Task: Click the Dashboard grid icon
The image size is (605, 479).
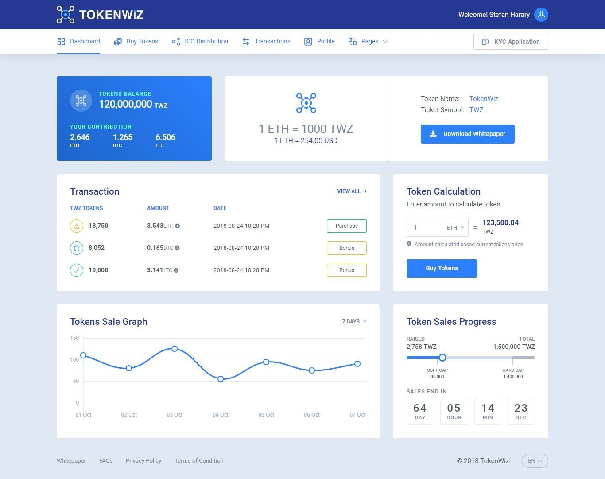Action: [61, 41]
